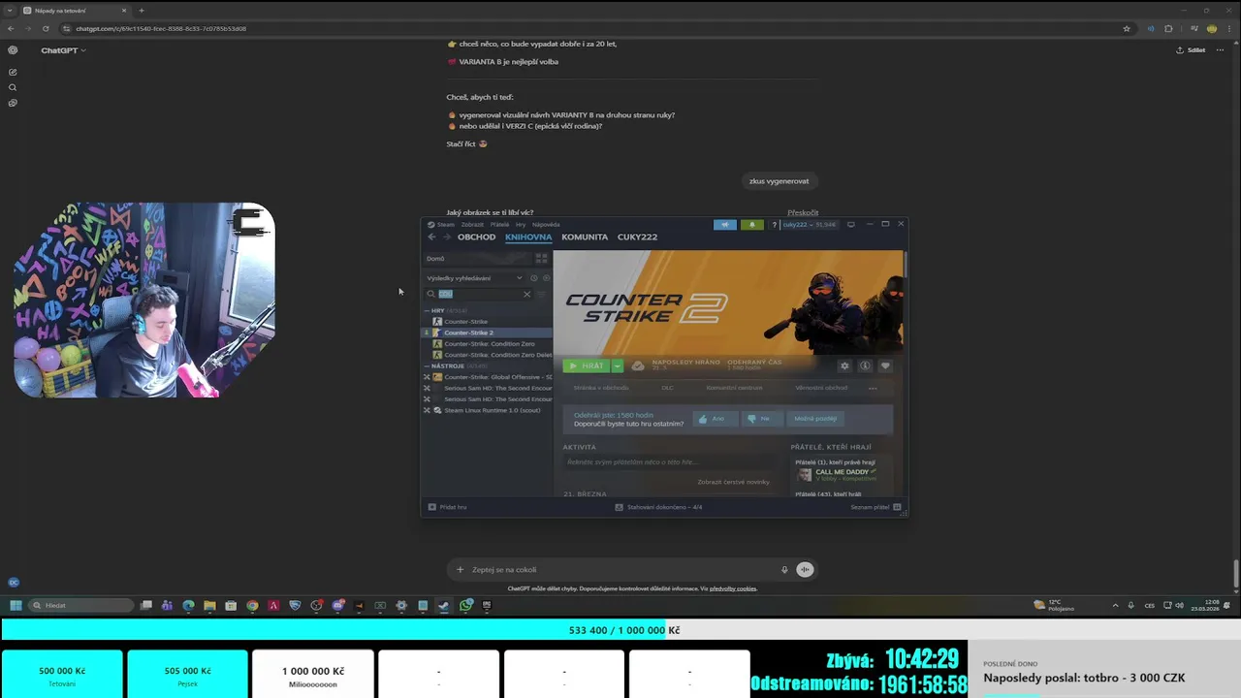Show Counter-Strike 2 game info icon

tap(865, 365)
